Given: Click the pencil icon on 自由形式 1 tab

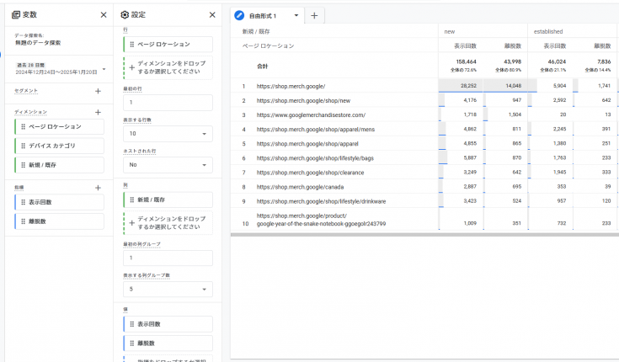Looking at the screenshot, I should [240, 15].
